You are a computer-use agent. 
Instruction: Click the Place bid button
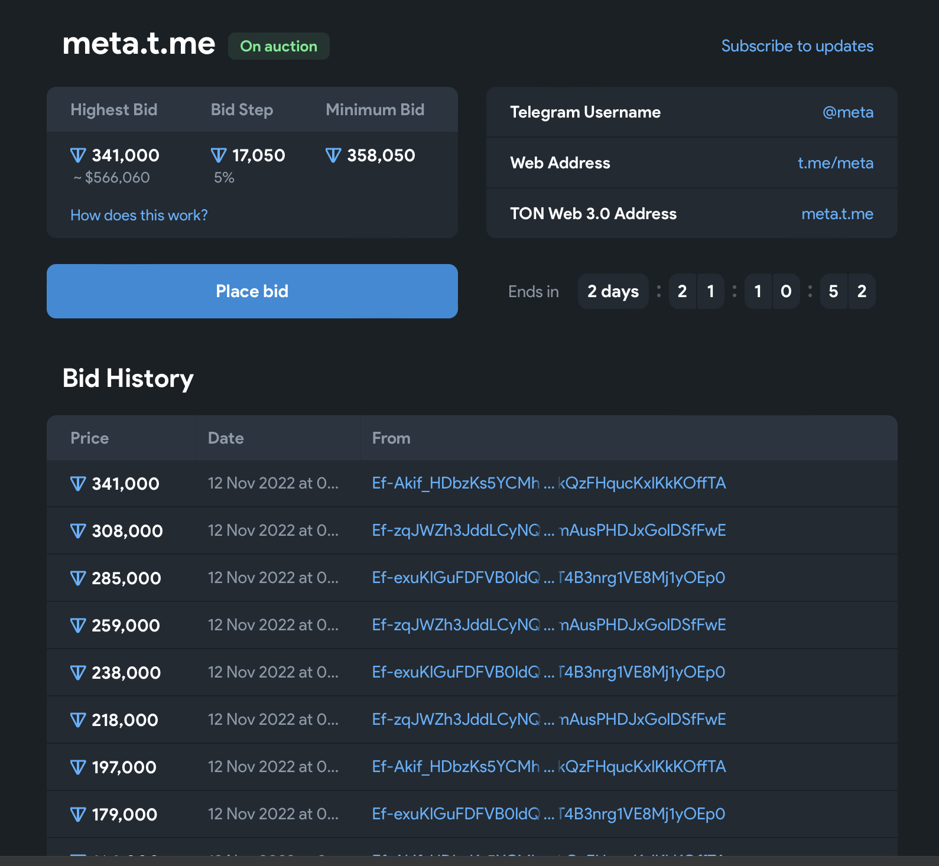click(x=252, y=291)
